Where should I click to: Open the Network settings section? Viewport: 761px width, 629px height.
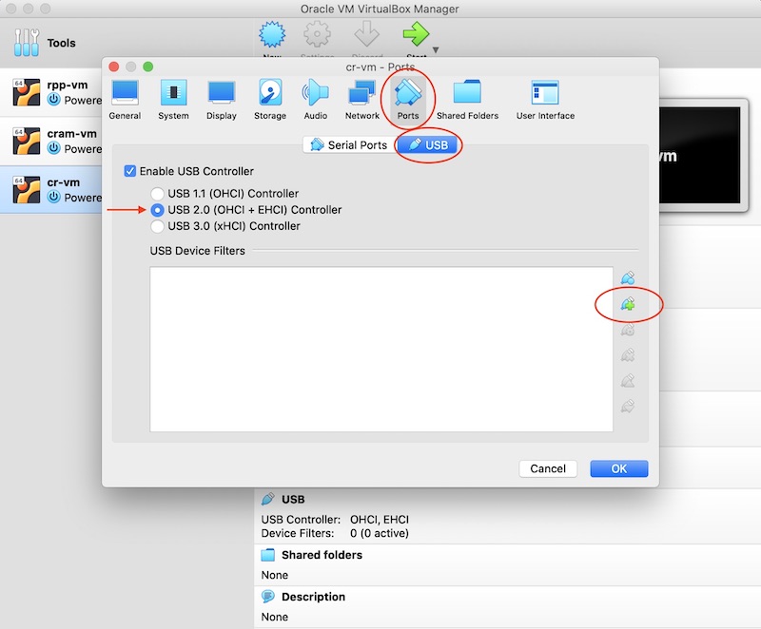tap(361, 100)
